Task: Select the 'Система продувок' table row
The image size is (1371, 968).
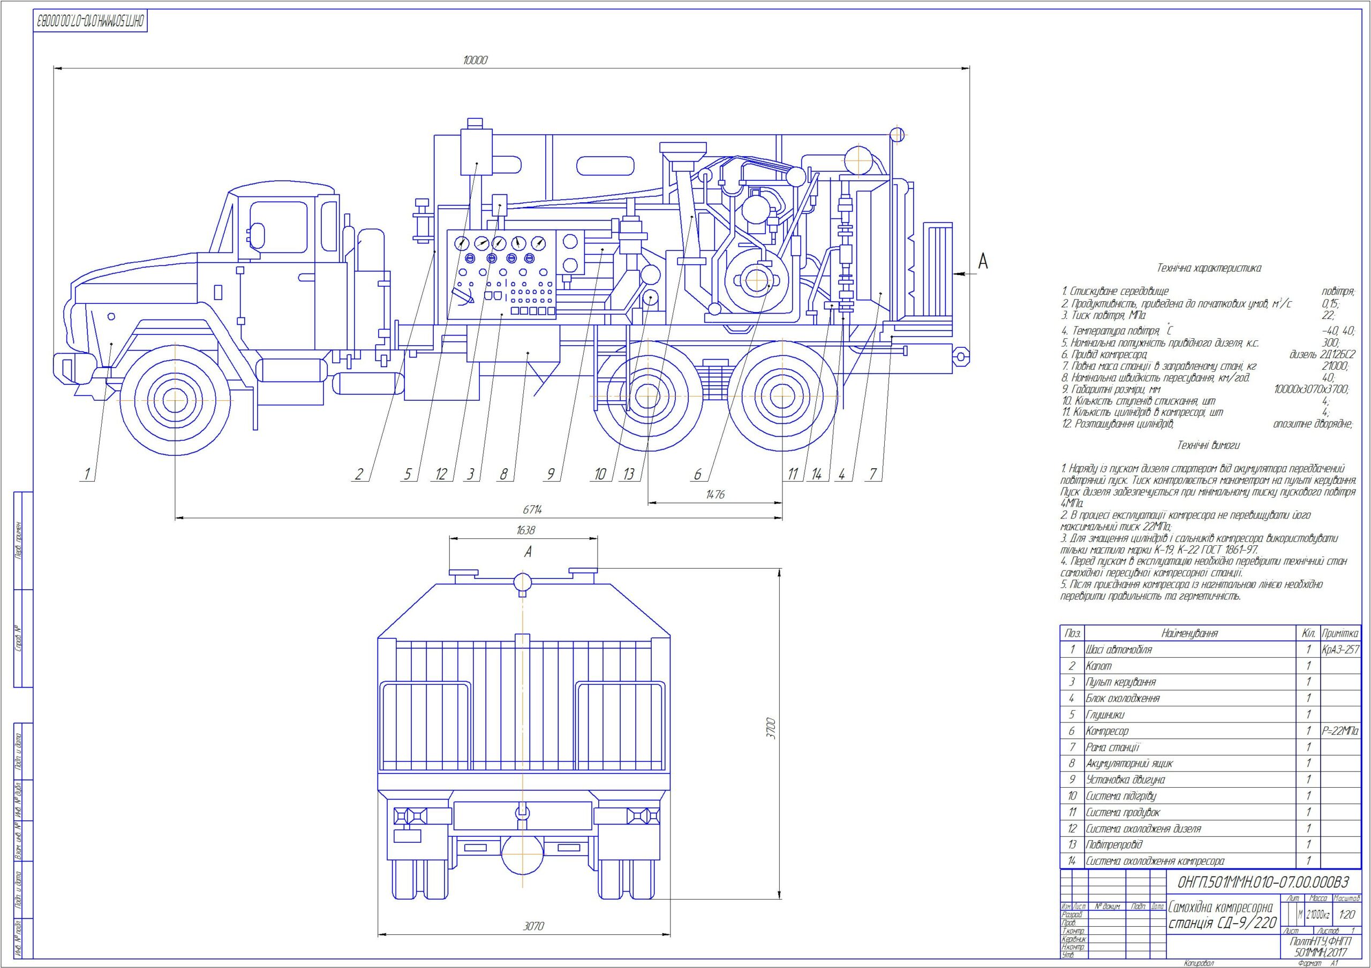Action: pyautogui.click(x=1210, y=813)
